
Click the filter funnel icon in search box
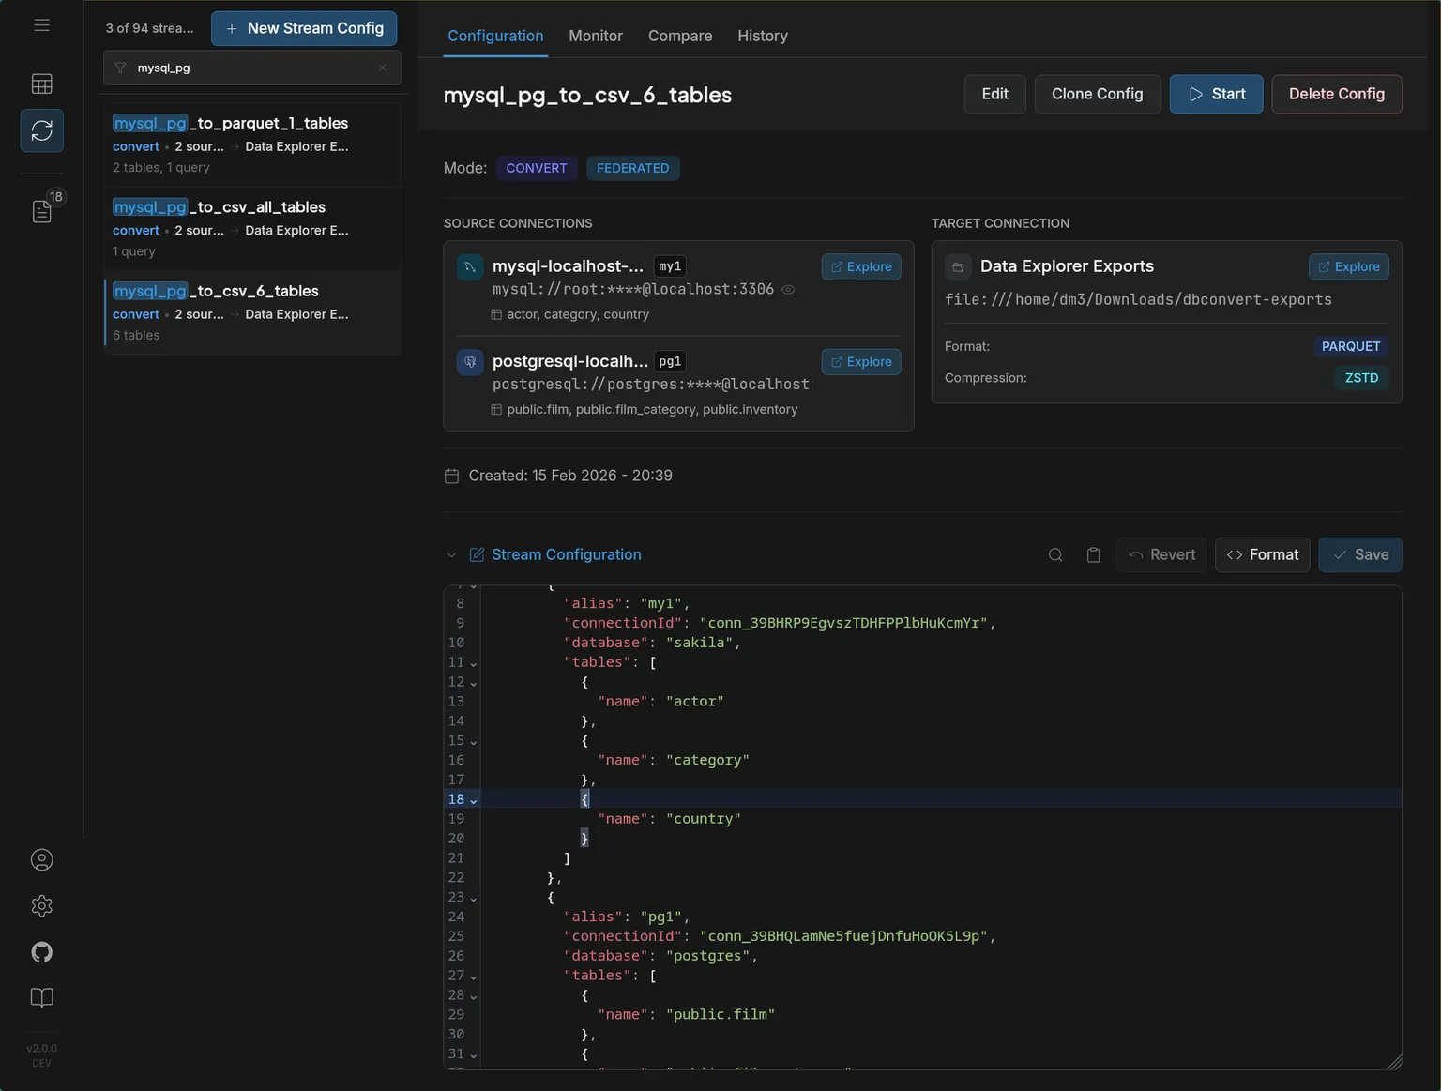click(120, 68)
